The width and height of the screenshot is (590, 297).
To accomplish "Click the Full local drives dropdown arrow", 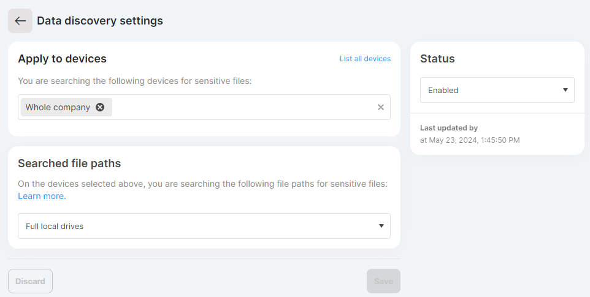I will [381, 226].
